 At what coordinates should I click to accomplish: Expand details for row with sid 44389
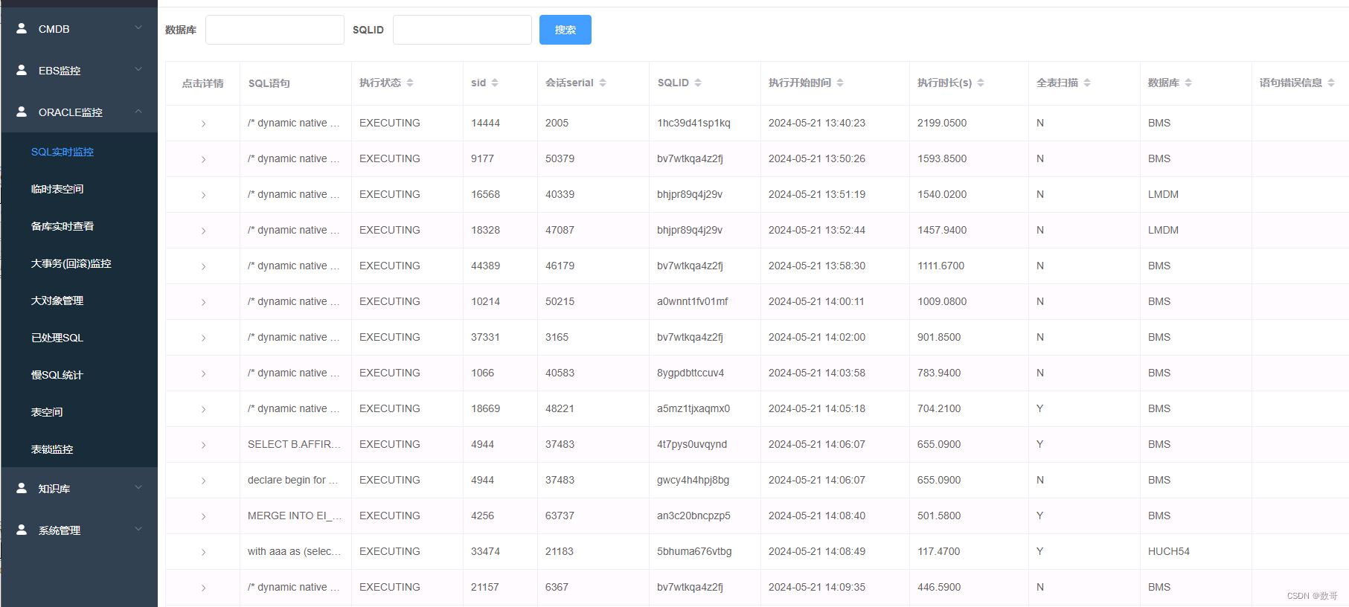pyautogui.click(x=203, y=266)
